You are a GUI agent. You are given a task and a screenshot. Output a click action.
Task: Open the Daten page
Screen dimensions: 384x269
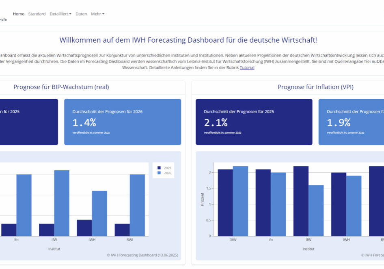coord(81,13)
